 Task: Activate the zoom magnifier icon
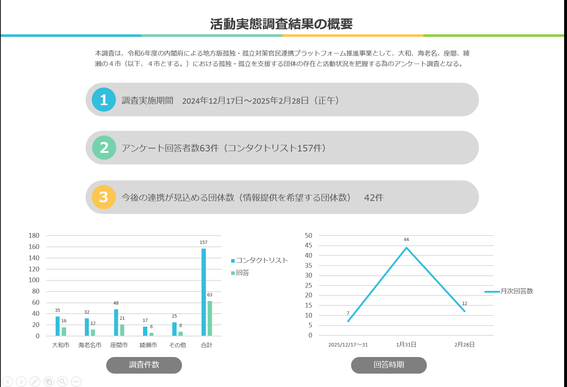(62, 381)
